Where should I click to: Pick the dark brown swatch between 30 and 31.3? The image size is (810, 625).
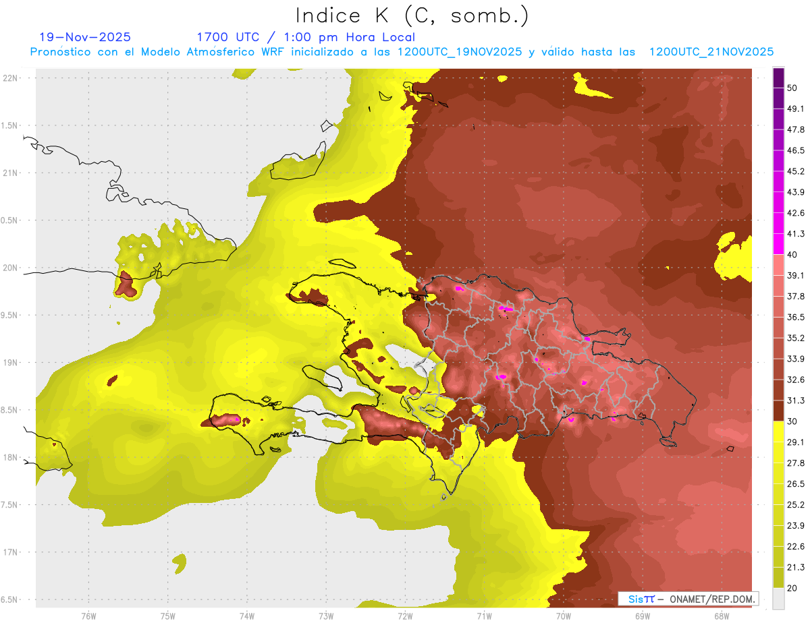coord(778,411)
